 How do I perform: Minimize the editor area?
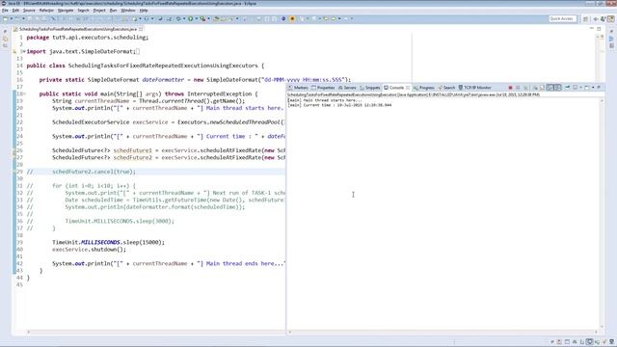click(x=591, y=29)
